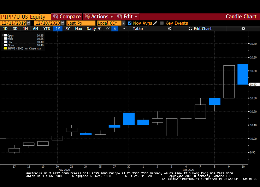Select the candle chart type icon
The width and height of the screenshot is (260, 187).
[x=114, y=29]
